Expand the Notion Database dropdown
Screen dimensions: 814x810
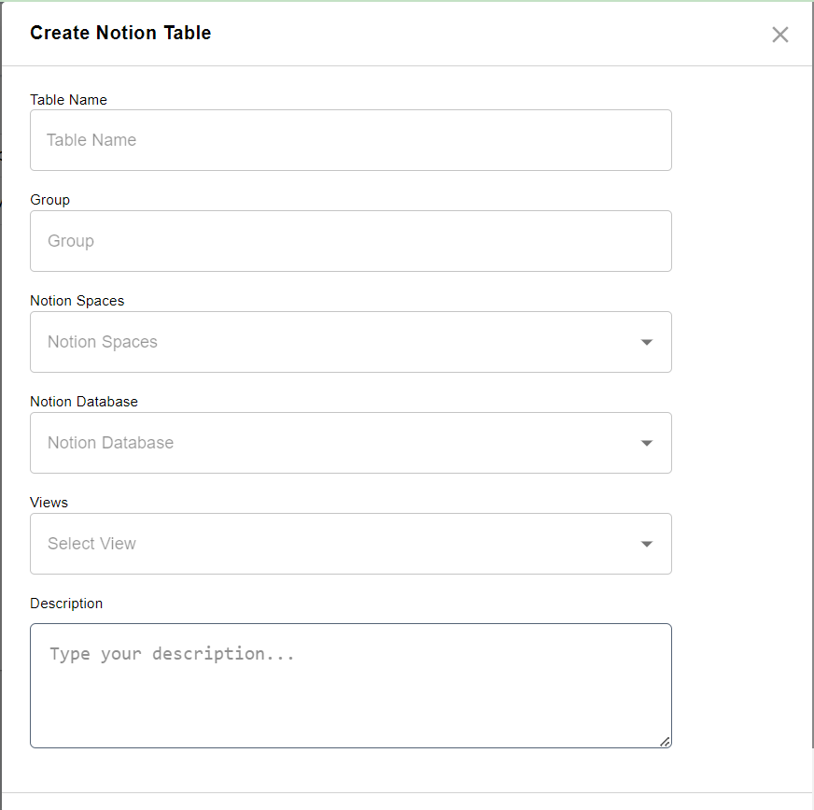pos(350,443)
